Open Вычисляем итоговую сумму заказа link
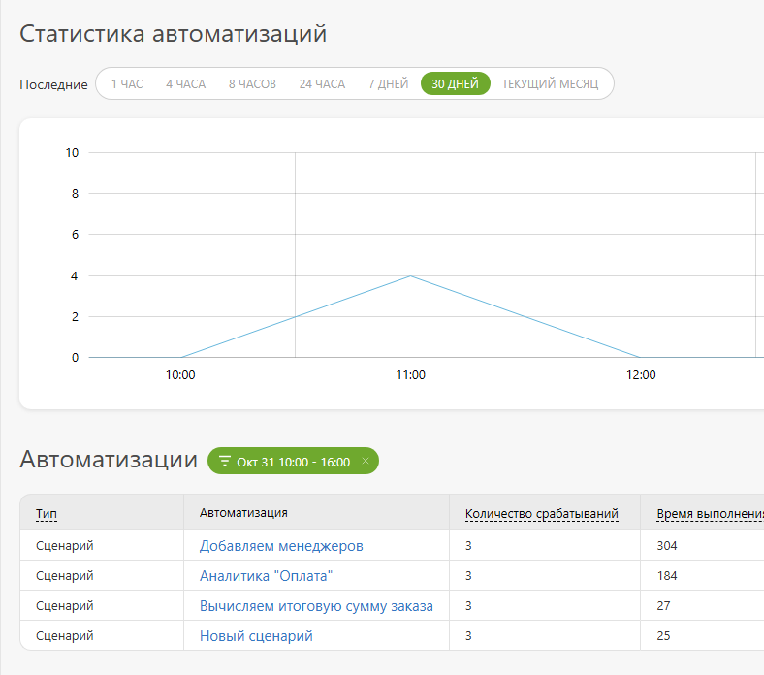The width and height of the screenshot is (764, 675). pyautogui.click(x=316, y=606)
